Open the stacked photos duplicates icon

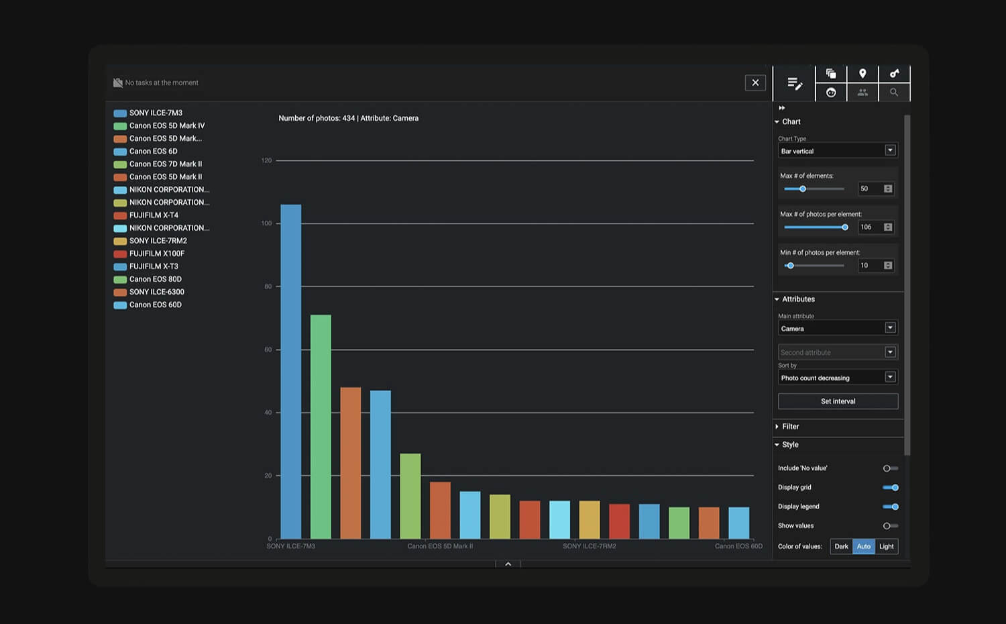(831, 73)
